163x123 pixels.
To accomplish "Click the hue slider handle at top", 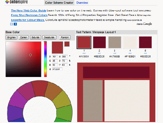I will [x=45, y=42].
